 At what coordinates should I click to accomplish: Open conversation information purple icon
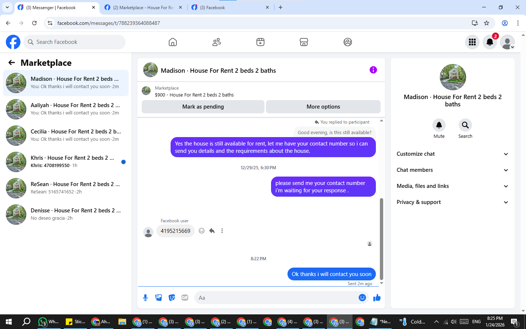[373, 70]
